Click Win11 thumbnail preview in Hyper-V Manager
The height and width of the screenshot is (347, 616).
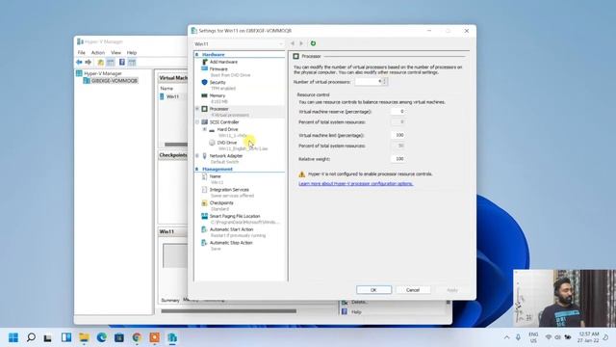pos(175,255)
